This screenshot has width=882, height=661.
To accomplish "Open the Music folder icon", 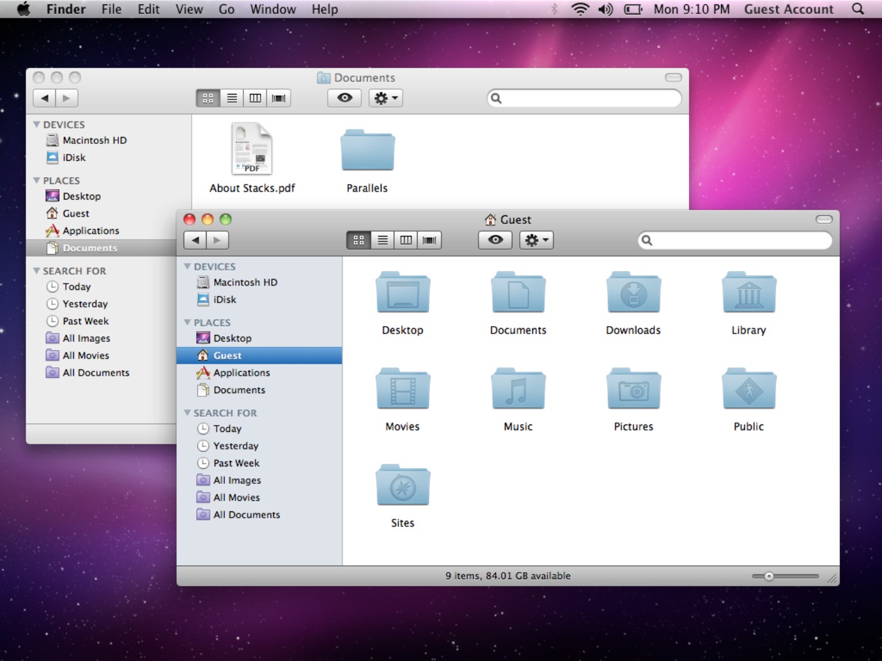I will coord(517,389).
